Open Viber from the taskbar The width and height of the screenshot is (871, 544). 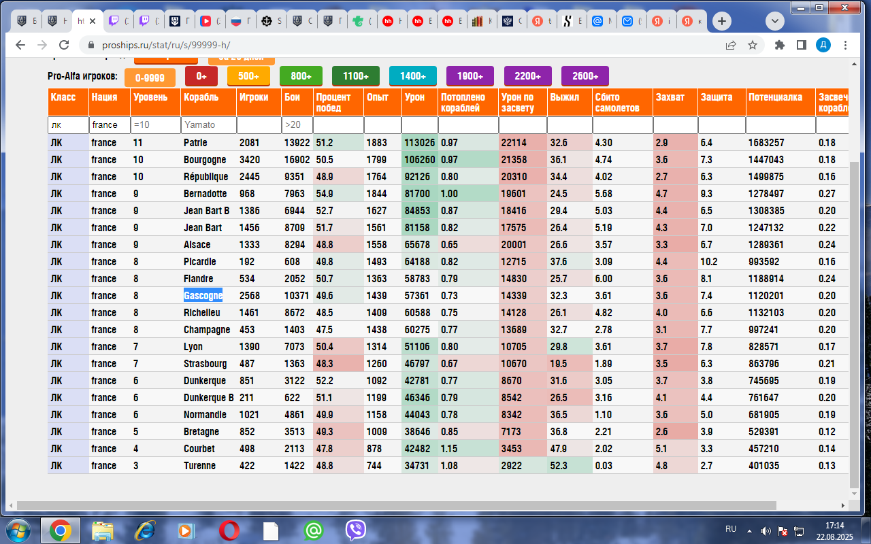coord(355,530)
